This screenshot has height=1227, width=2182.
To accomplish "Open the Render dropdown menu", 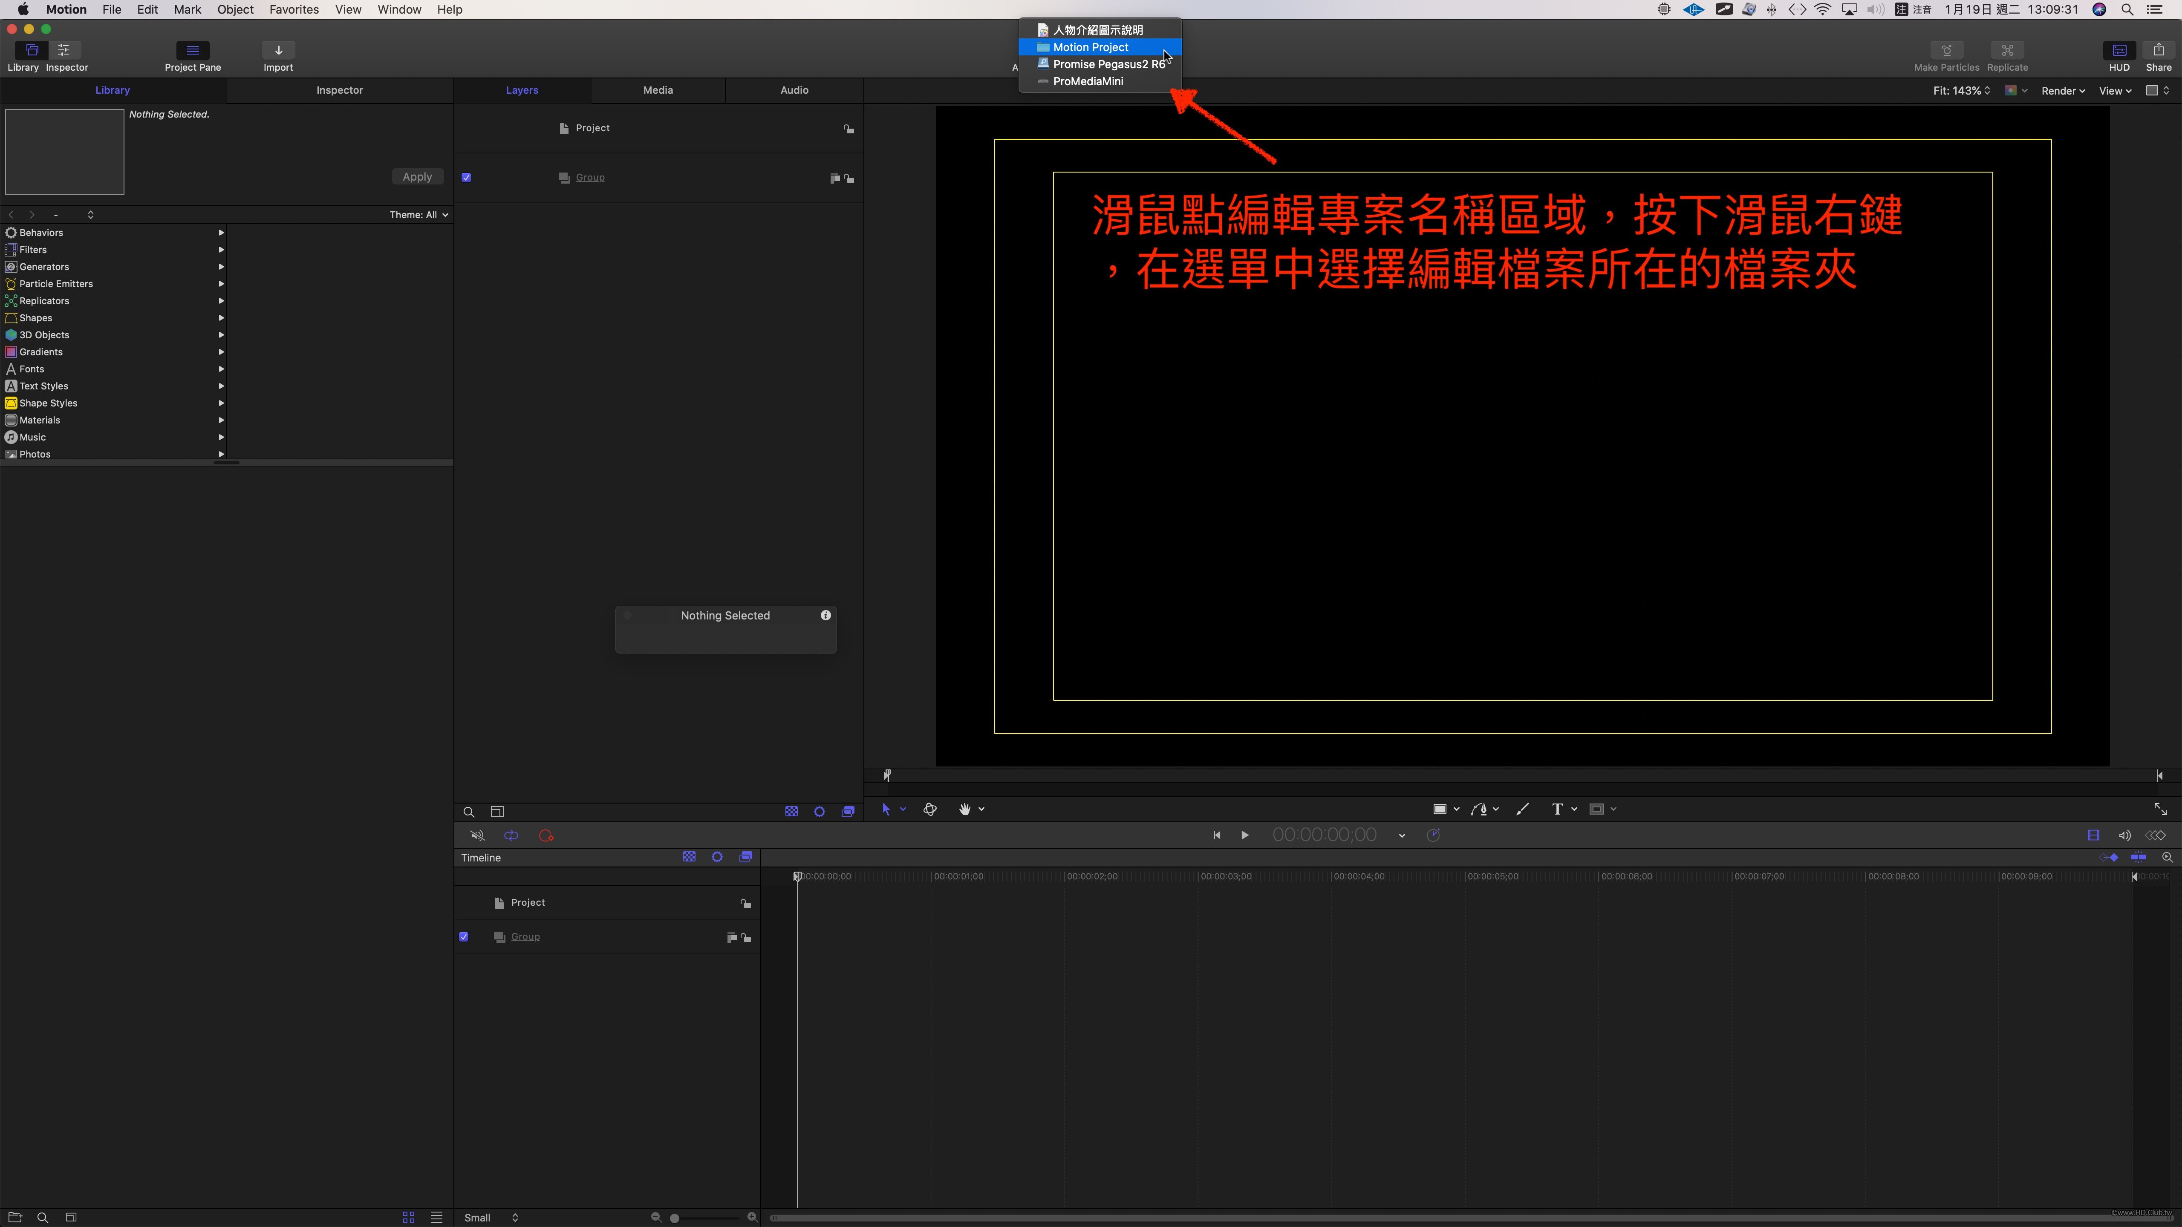I will point(2062,91).
